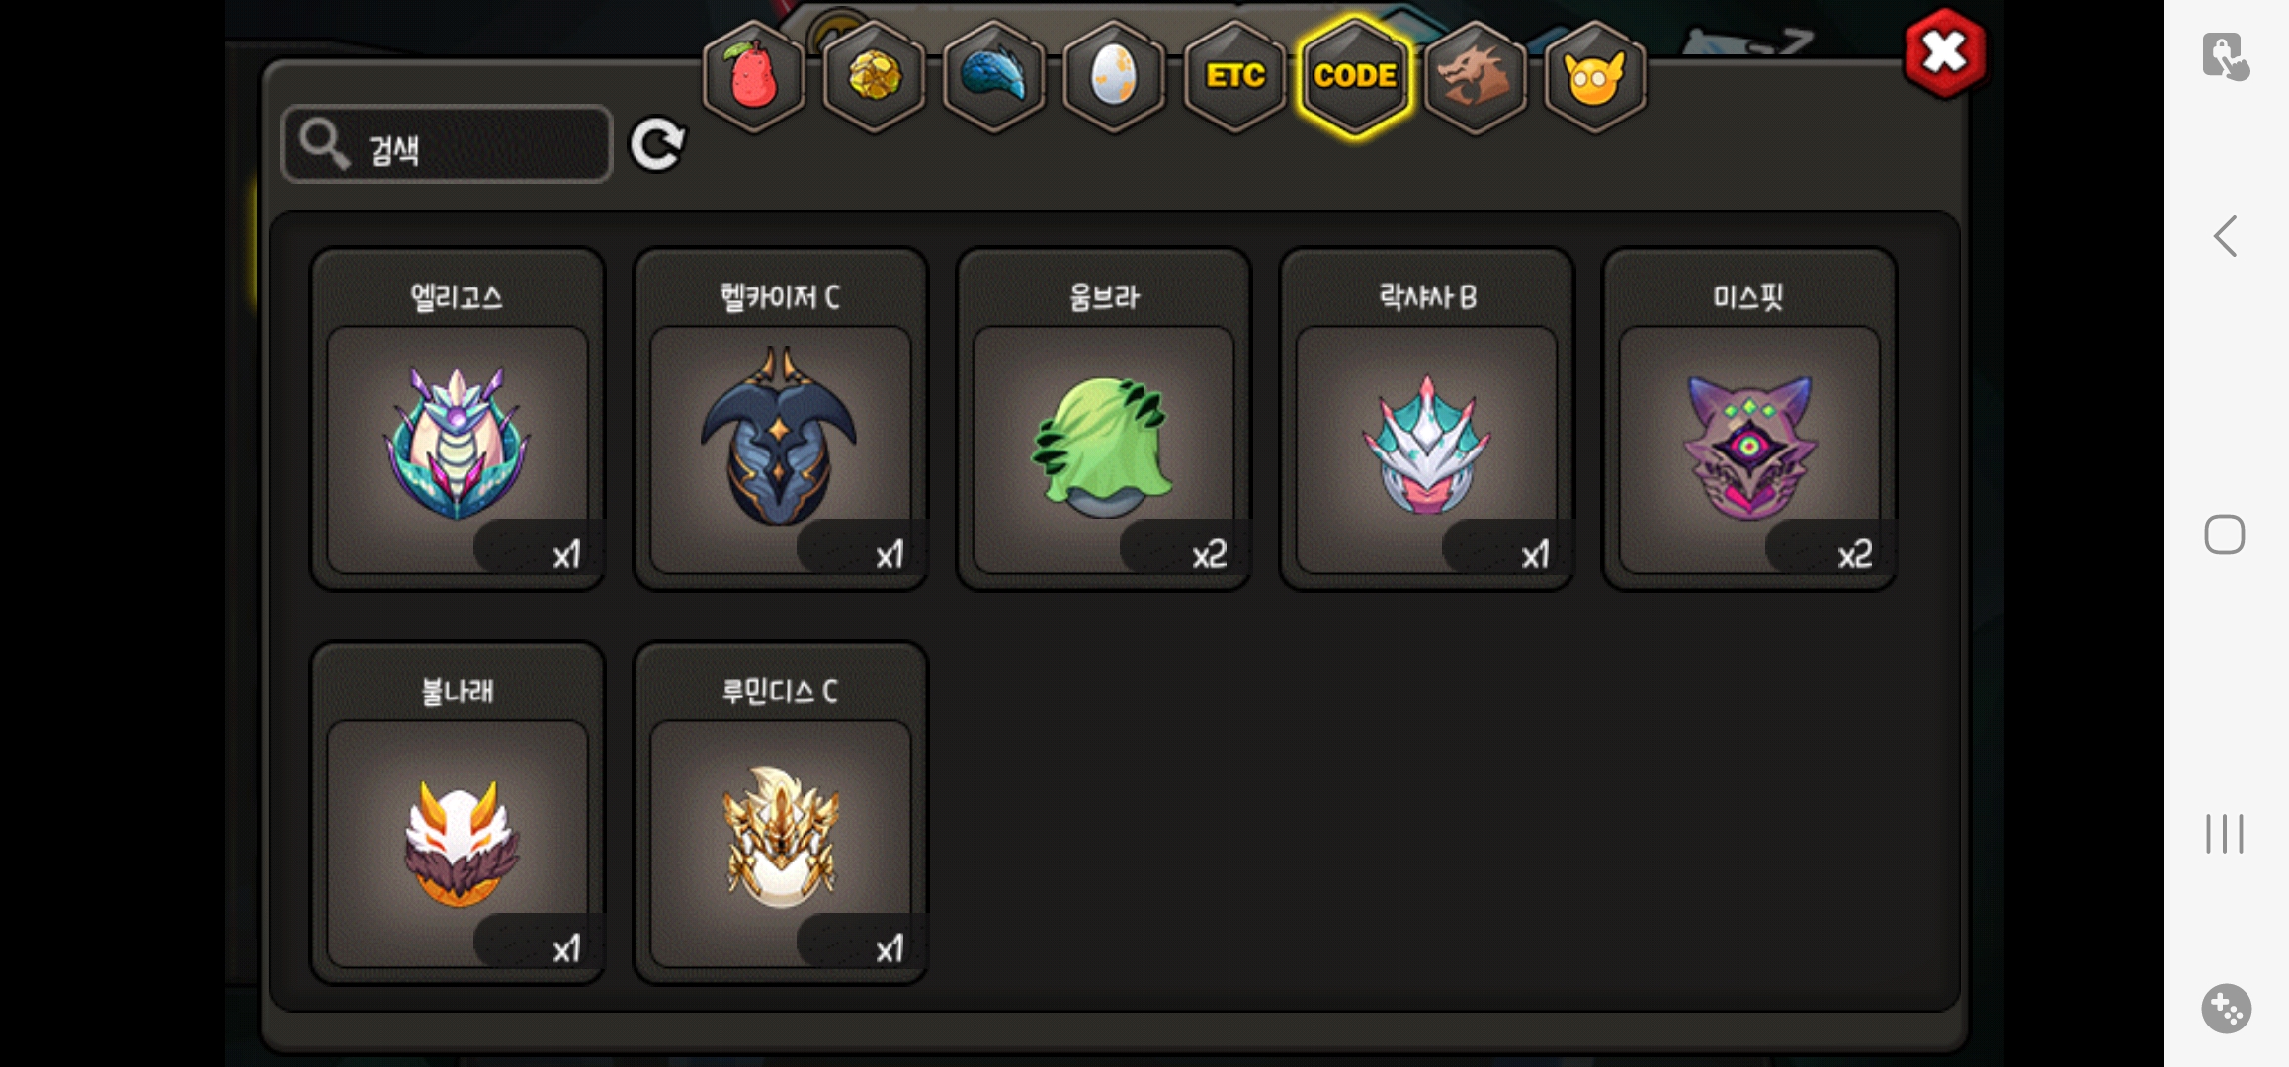
Task: Select the yellow horned creature tab
Action: coord(1594,76)
